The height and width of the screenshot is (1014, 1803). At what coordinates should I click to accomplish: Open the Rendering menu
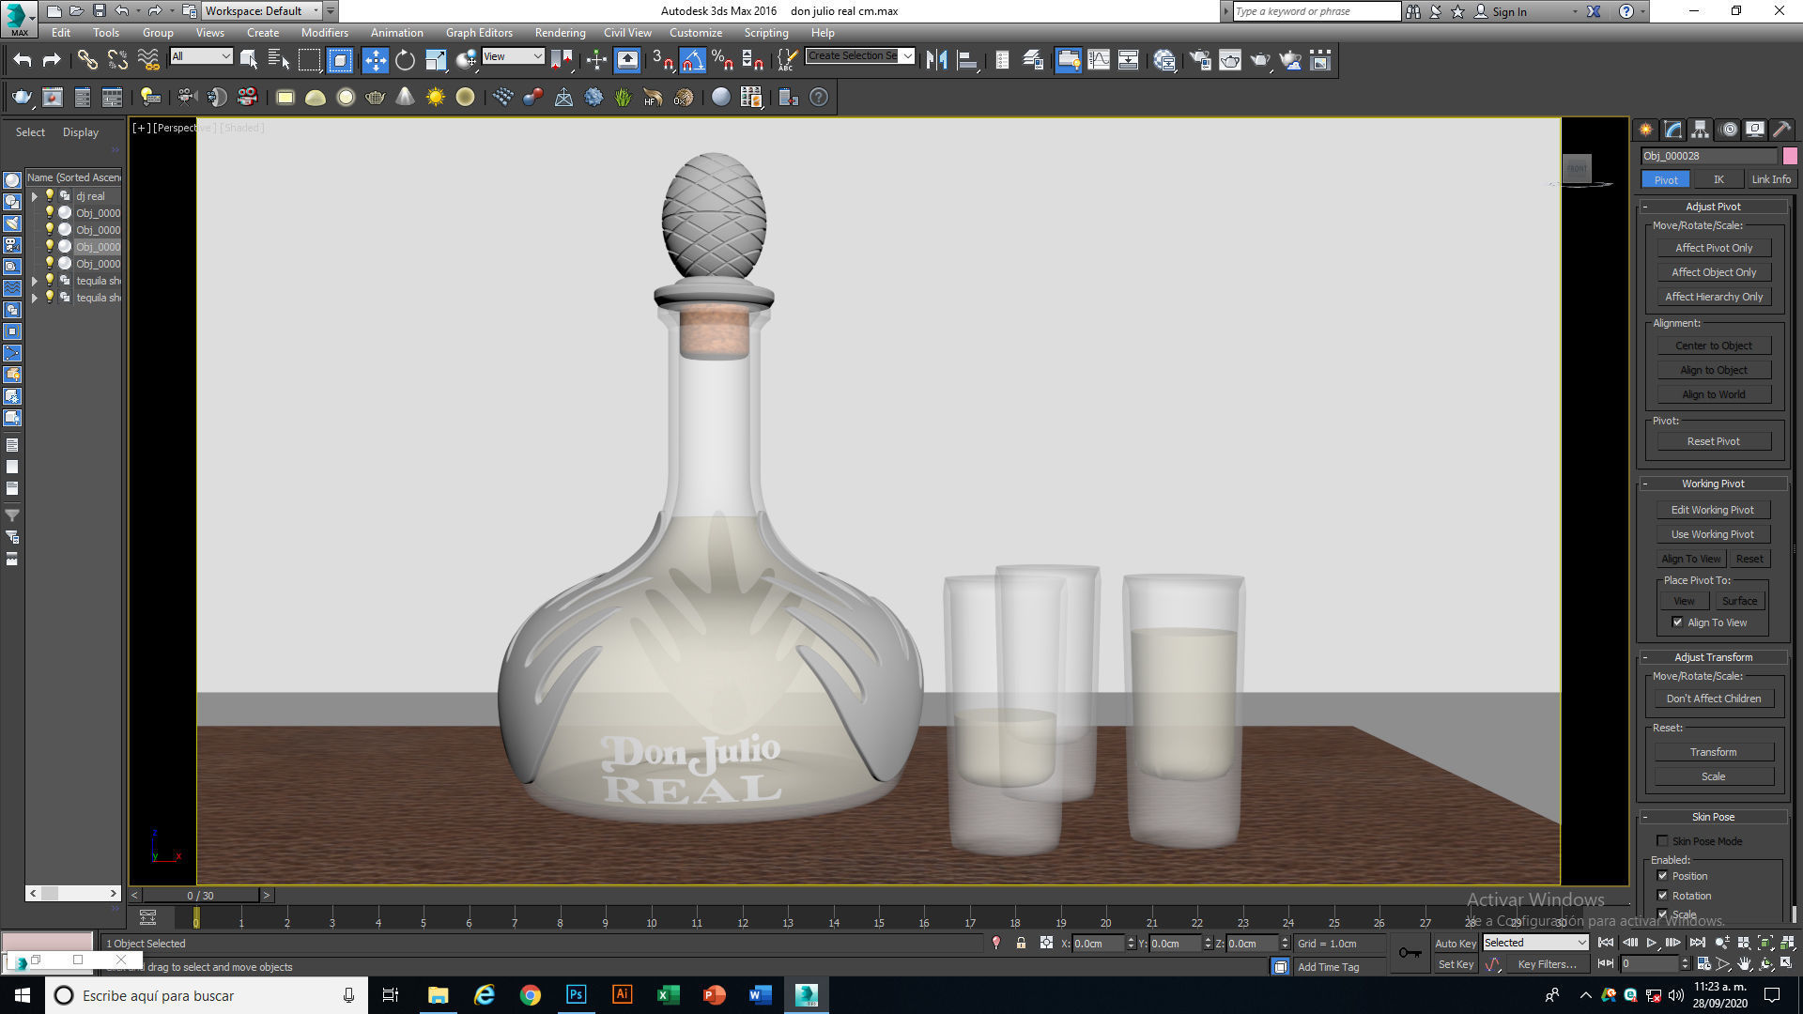(x=560, y=32)
